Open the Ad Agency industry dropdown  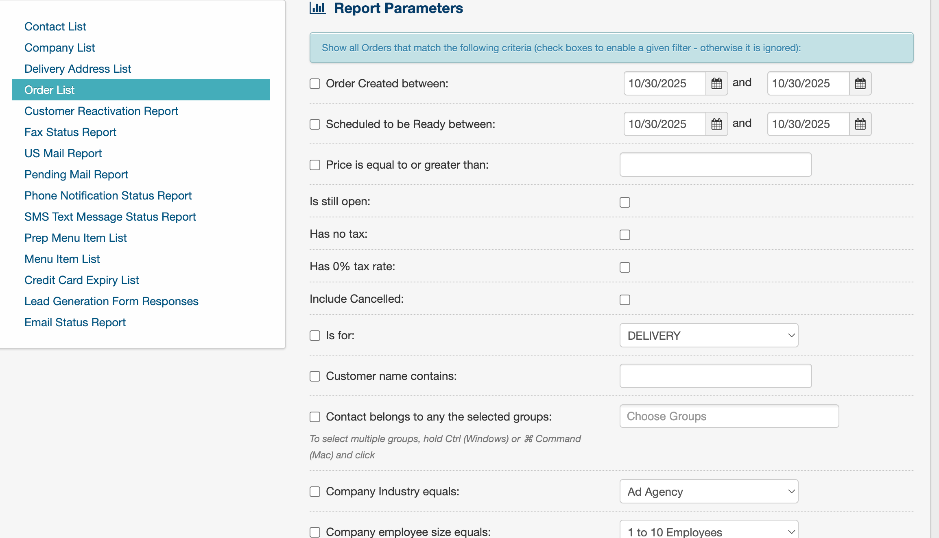(x=709, y=492)
